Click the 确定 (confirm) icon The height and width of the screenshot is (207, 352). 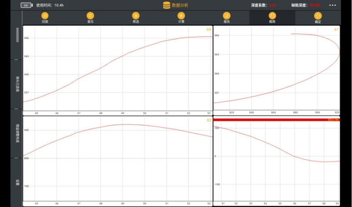click(318, 17)
